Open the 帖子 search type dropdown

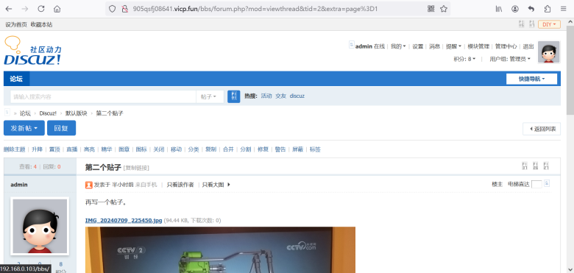[x=210, y=96]
